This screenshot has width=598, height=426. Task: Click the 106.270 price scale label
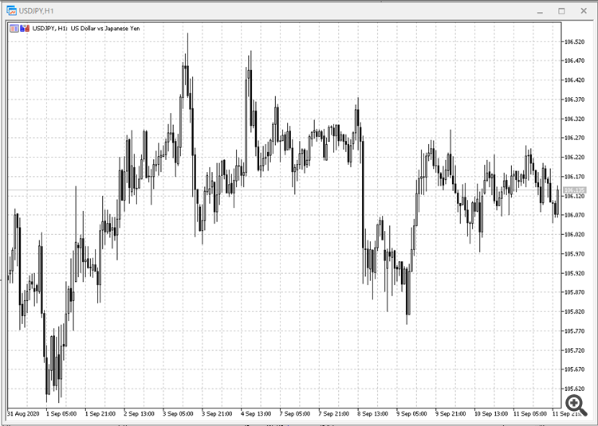[574, 138]
